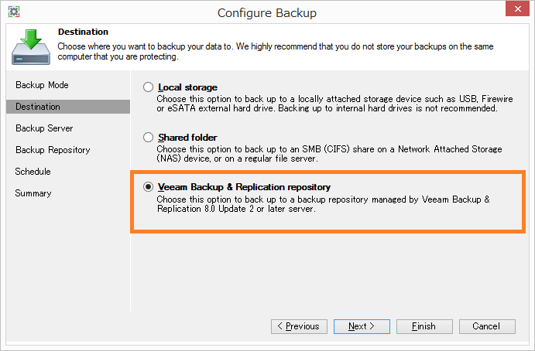
Task: Open the Backup Mode step
Action: 42,85
